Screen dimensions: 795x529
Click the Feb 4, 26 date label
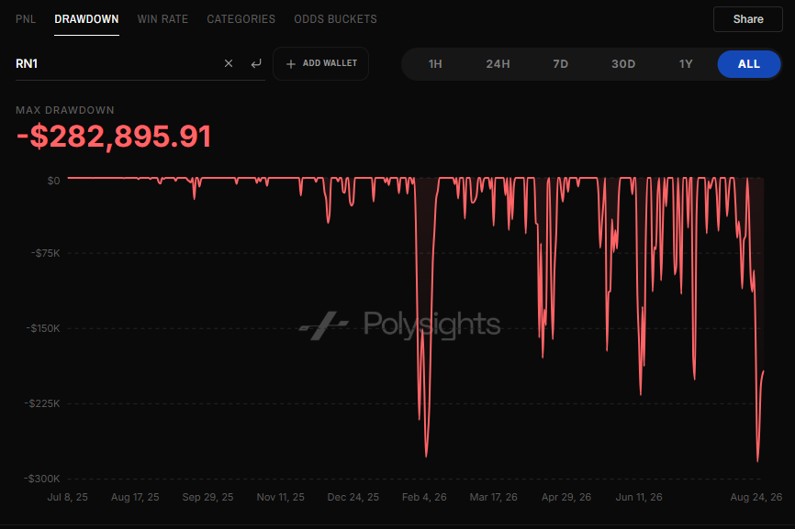(x=424, y=497)
